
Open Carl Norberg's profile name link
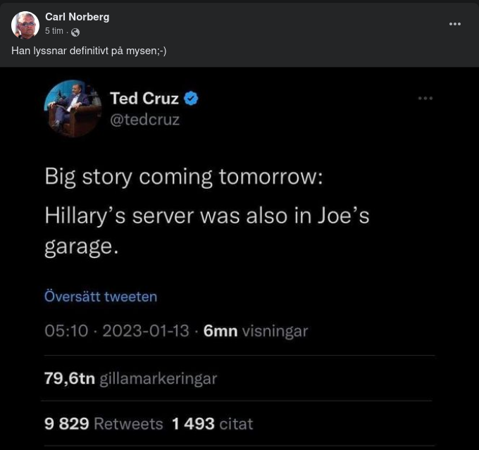coord(77,17)
